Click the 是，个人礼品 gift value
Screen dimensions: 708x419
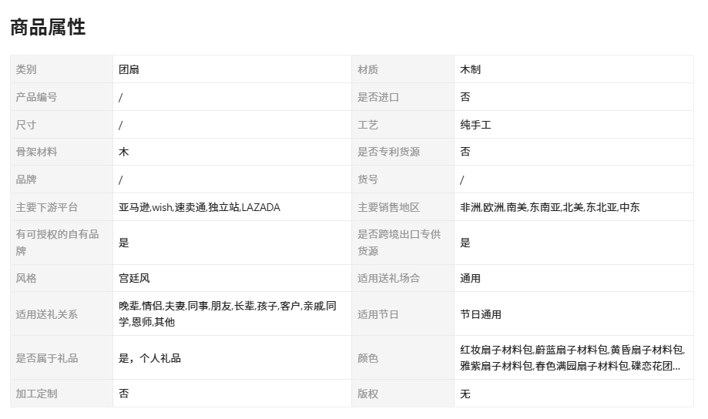(149, 358)
